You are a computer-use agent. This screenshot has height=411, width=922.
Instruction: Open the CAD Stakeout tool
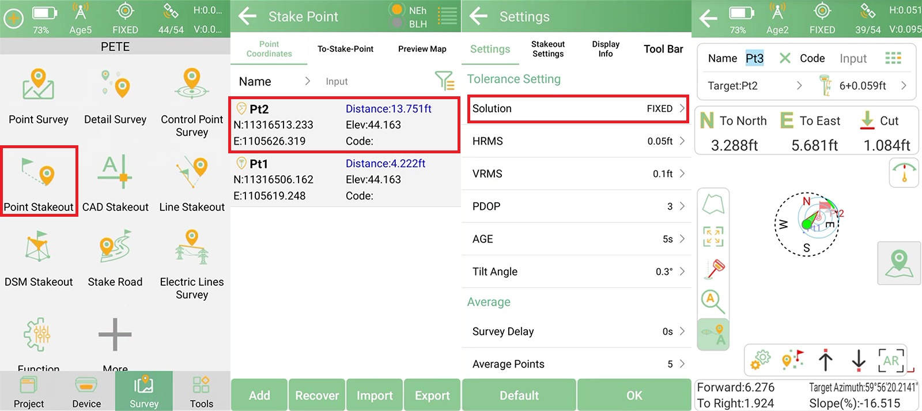(x=115, y=180)
